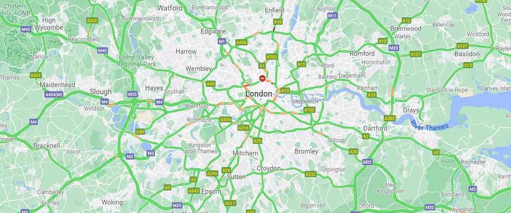Click the M2 motorway shield near Rochester

click(473, 189)
